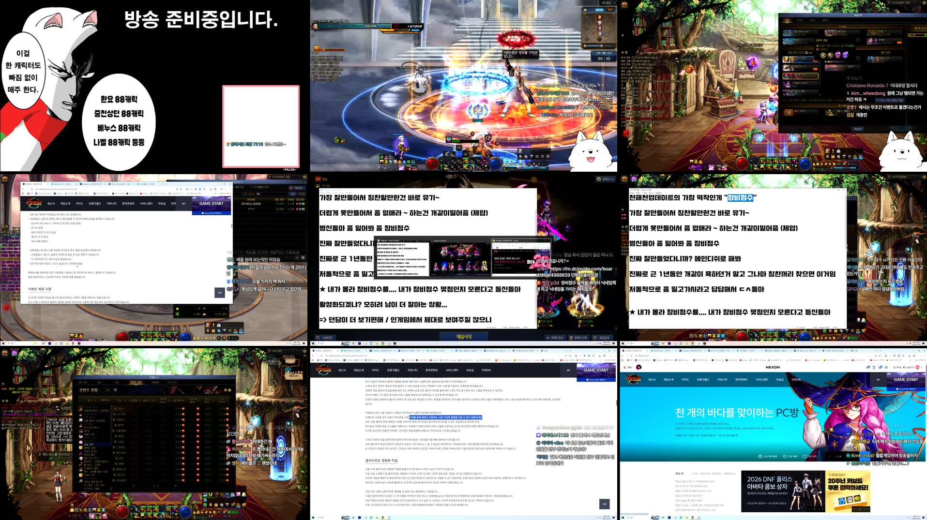Select the middle game-window thumbnail in the task switcher
Image resolution: width=927 pixels, height=520 pixels.
pos(460,258)
